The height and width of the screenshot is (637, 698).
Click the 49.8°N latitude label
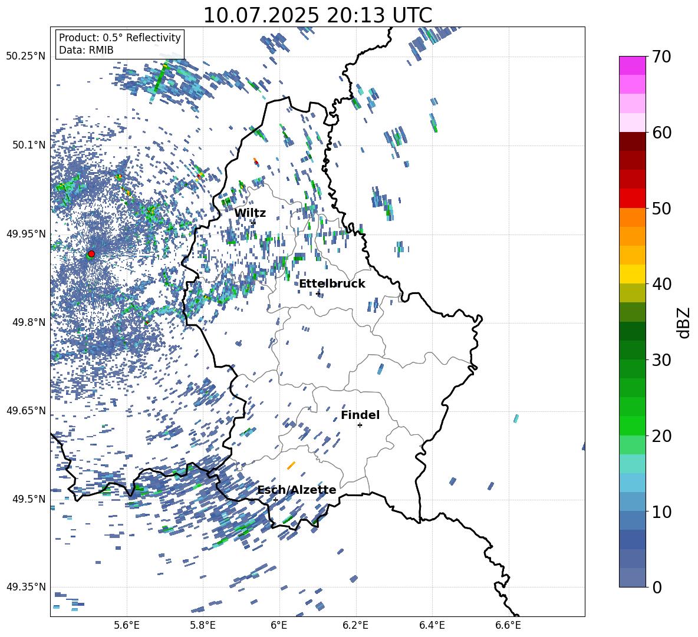(29, 322)
